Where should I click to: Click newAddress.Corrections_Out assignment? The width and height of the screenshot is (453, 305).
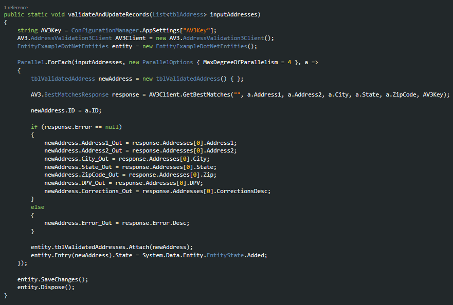click(x=157, y=191)
